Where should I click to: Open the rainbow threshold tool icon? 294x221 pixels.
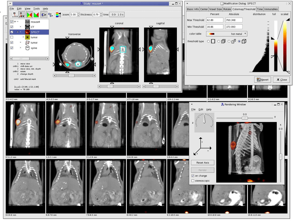coord(58,15)
